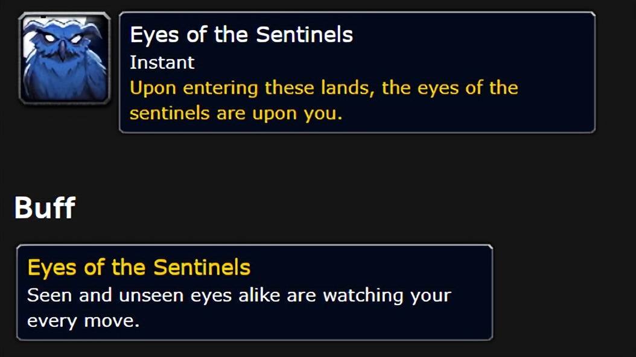Viewport: 636px width, 357px height.
Task: Click the "Buff" section heading
Action: click(44, 209)
